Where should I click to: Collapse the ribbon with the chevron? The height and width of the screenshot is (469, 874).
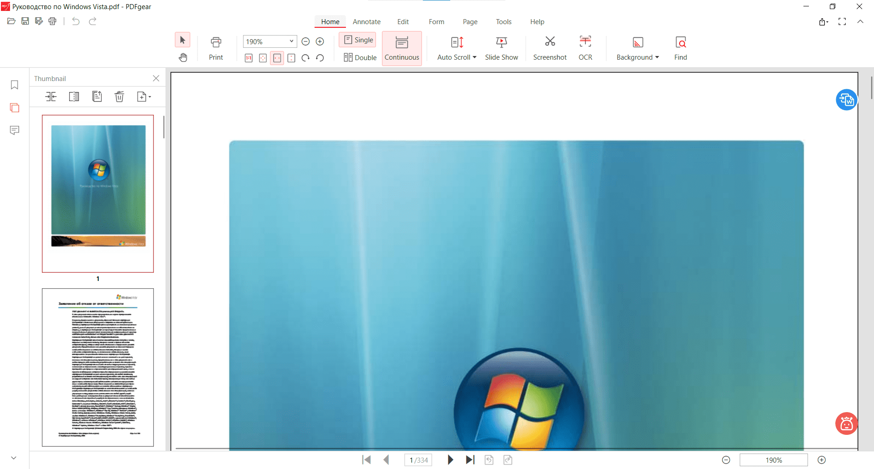[x=860, y=21]
